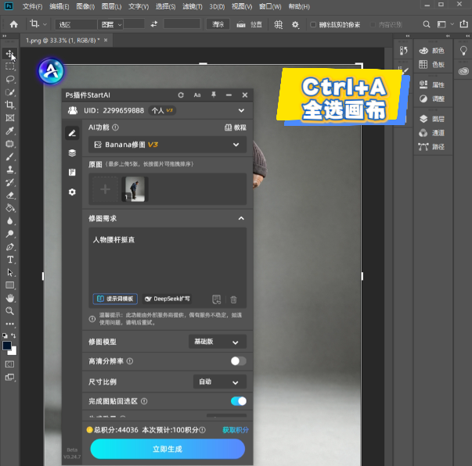The width and height of the screenshot is (472, 466).
Task: Click the 获取积分 link
Action: 236,430
